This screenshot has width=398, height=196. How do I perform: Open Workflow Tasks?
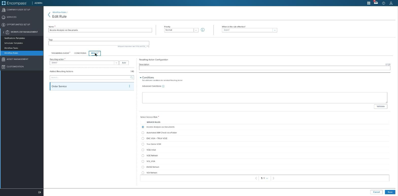(11, 48)
